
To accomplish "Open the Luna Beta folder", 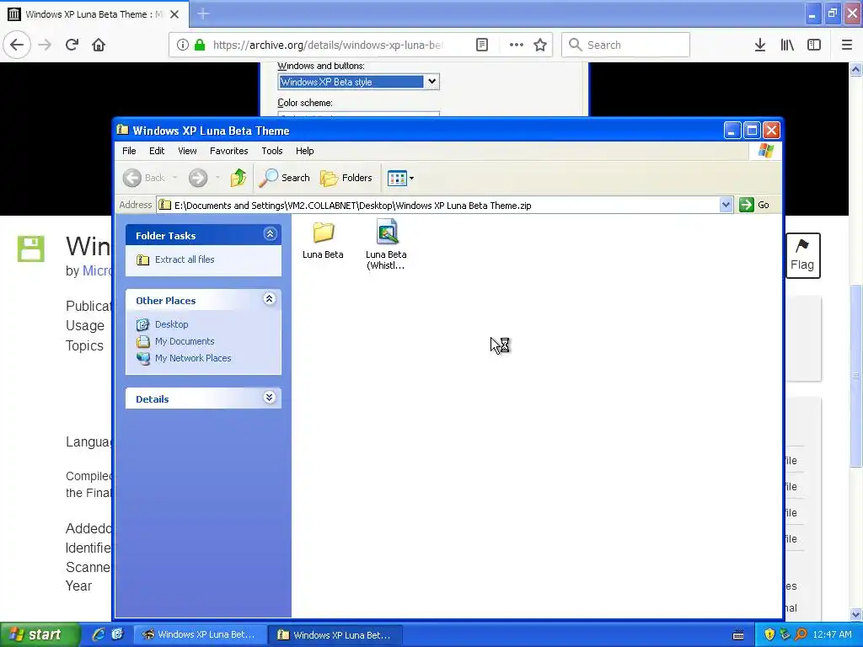I will 323,240.
